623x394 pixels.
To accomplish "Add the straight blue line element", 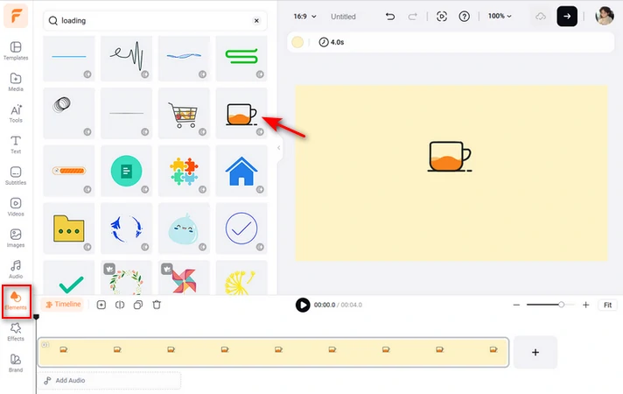I will [x=69, y=58].
